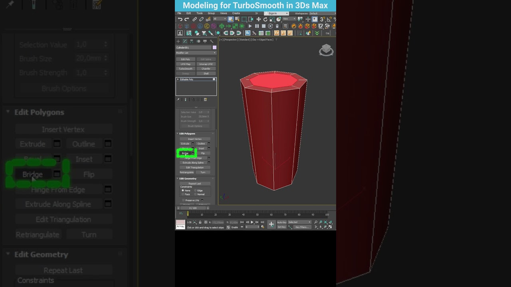This screenshot has height=287, width=511.
Task: Click the Configure Modifier Sets icon
Action: (x=206, y=100)
